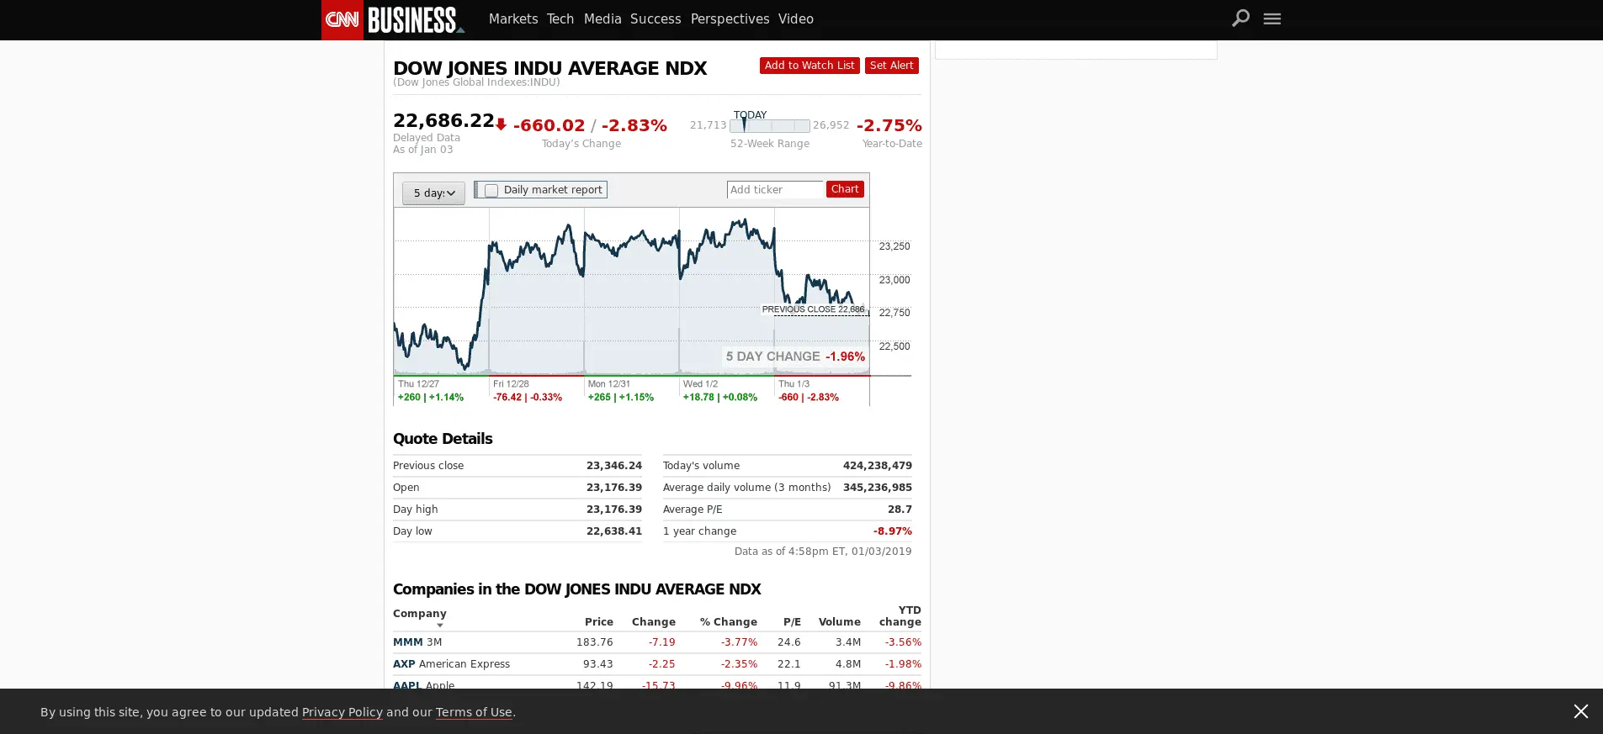Click the 52-week range bar
This screenshot has width=1603, height=734.
point(770,126)
